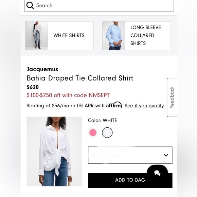
Task: View the main product image
Action: (x=54, y=151)
